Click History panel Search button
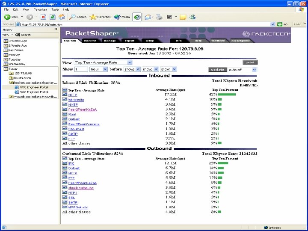 click(x=24, y=35)
